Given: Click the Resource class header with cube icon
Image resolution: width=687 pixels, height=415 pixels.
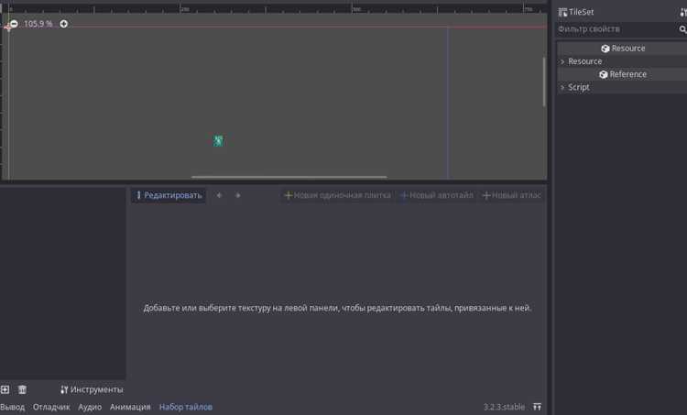Looking at the screenshot, I should pyautogui.click(x=623, y=49).
